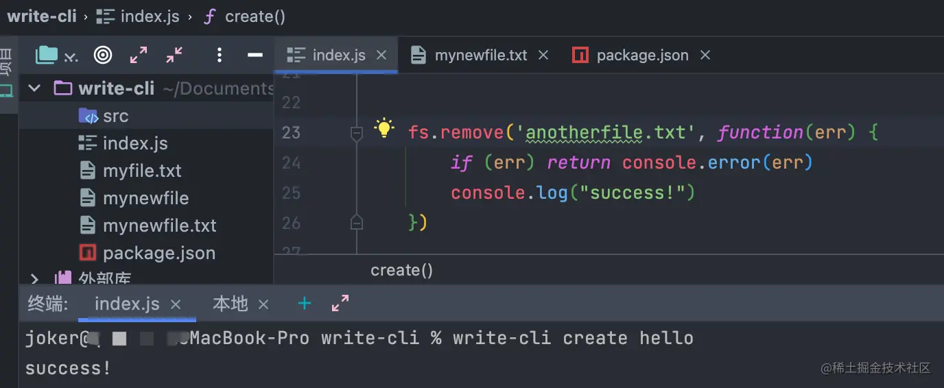Click create() in editor bottom breadcrumb
This screenshot has width=944, height=388.
click(x=402, y=270)
